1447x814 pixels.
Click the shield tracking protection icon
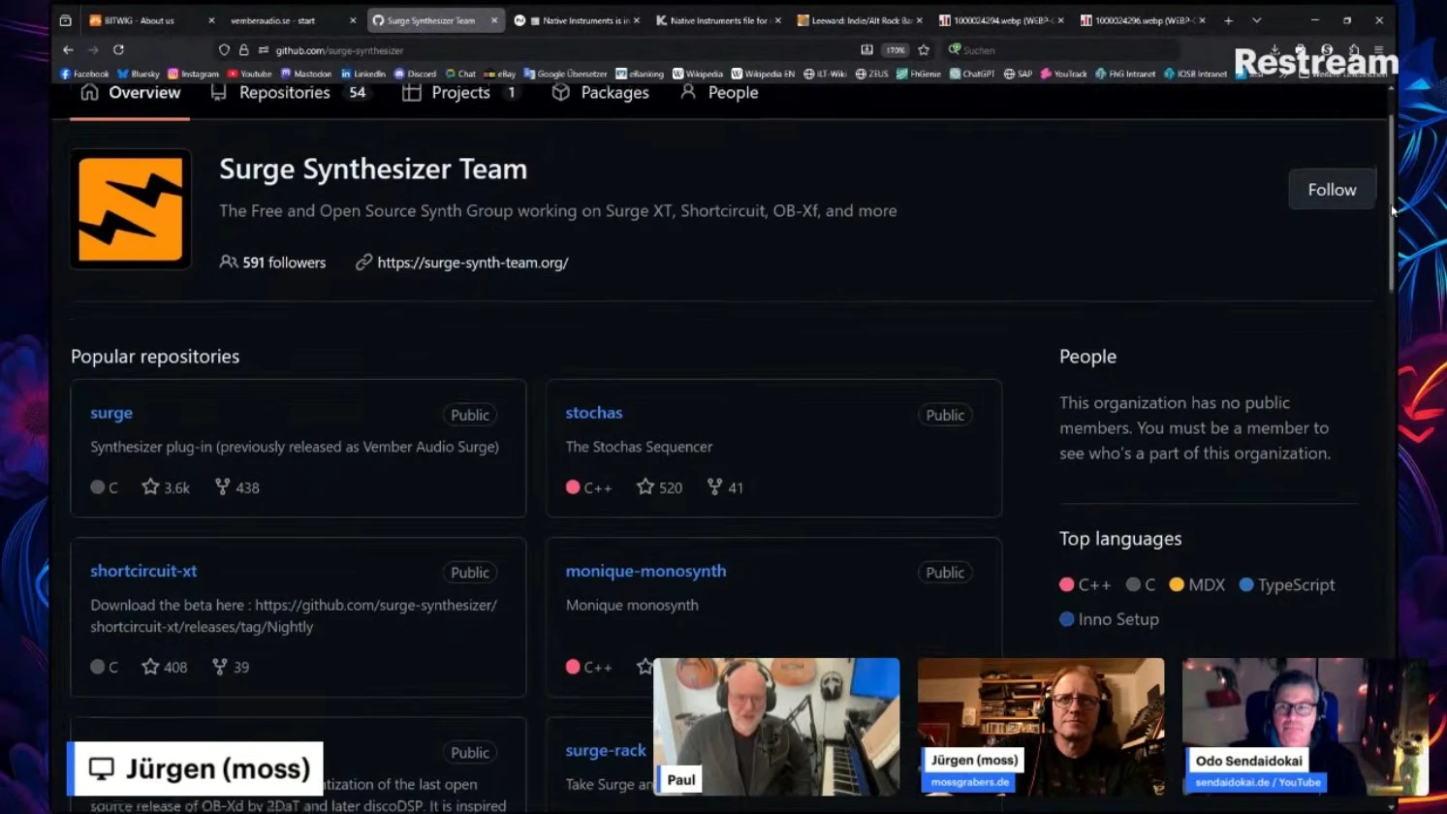pyautogui.click(x=224, y=49)
